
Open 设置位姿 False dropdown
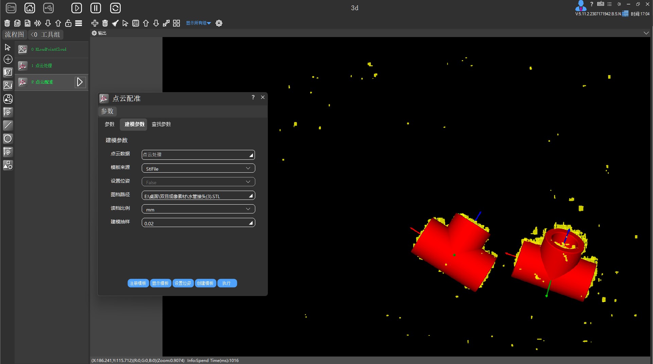coord(198,182)
